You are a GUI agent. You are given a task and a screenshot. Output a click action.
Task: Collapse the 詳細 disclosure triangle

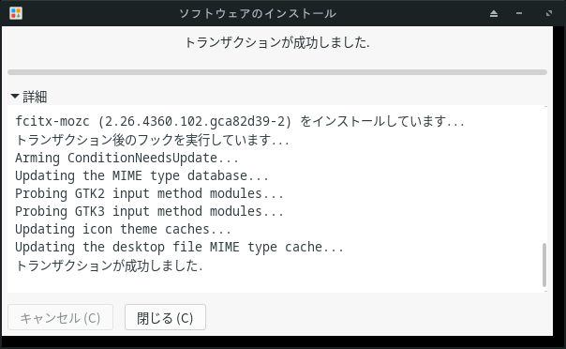point(15,96)
